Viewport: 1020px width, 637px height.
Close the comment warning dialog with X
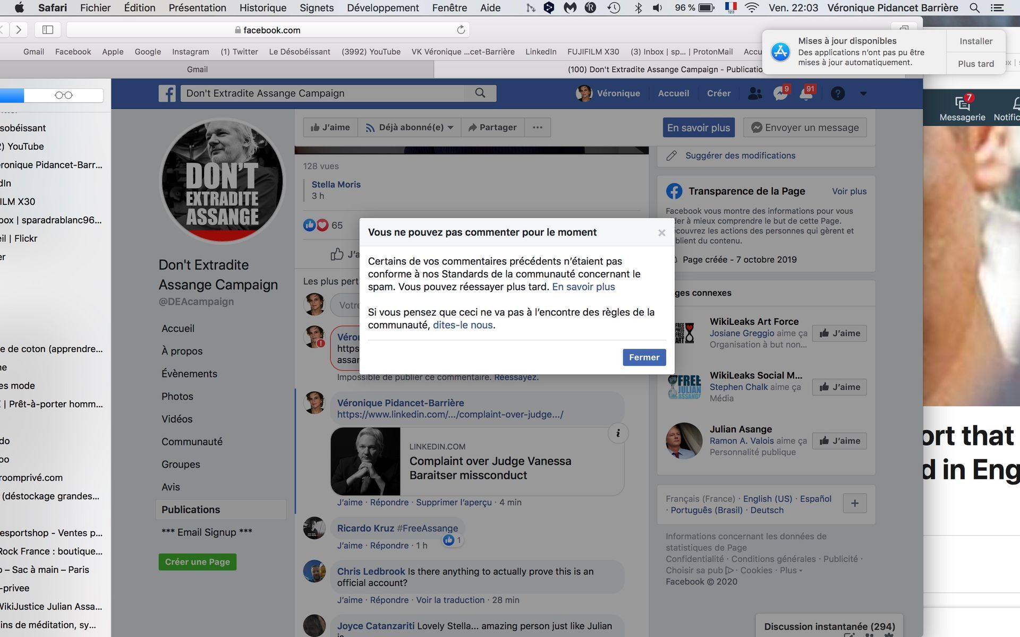(661, 233)
